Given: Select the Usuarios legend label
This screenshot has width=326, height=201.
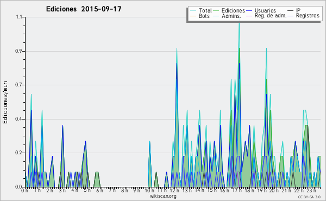Looking at the screenshot, I should tap(265, 10).
